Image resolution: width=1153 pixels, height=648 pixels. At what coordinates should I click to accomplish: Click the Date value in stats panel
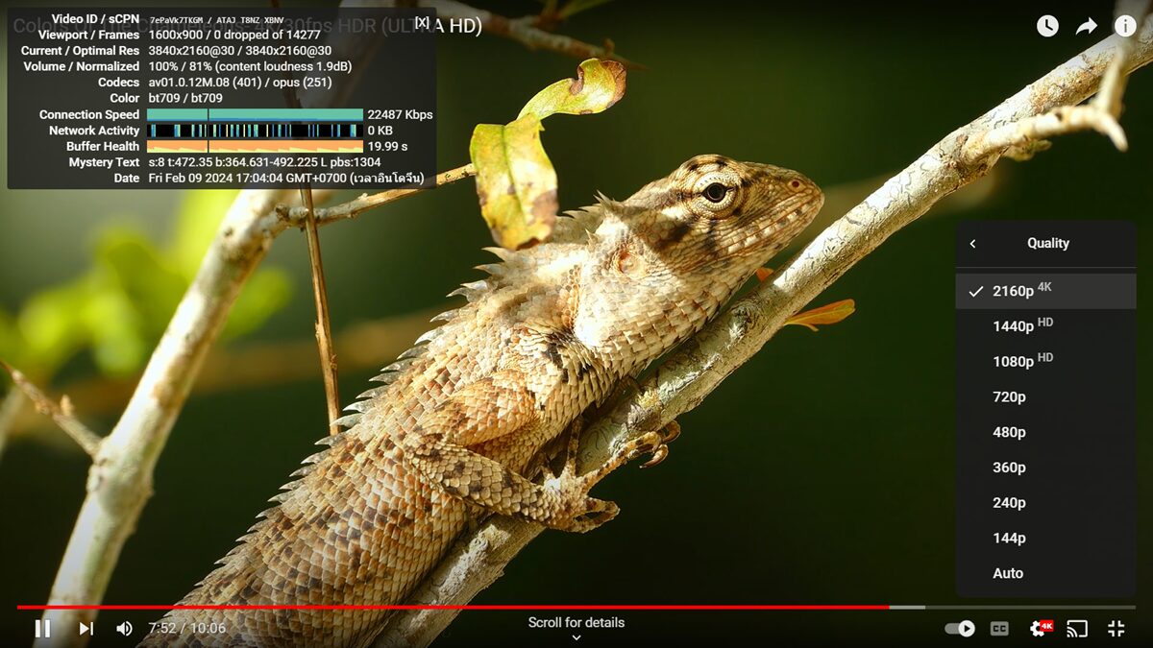tap(286, 178)
